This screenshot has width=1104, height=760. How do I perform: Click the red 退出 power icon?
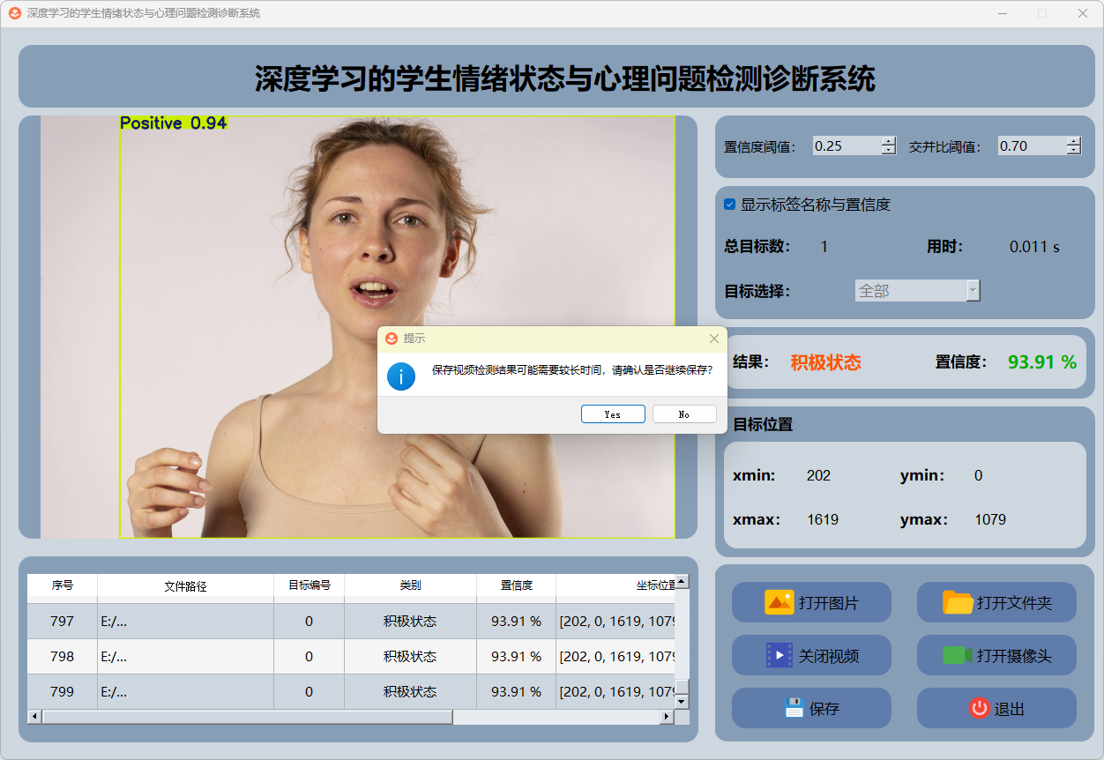pos(979,708)
